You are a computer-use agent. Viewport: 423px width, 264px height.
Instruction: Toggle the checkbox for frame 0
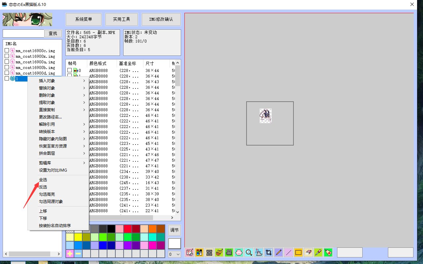click(70, 70)
